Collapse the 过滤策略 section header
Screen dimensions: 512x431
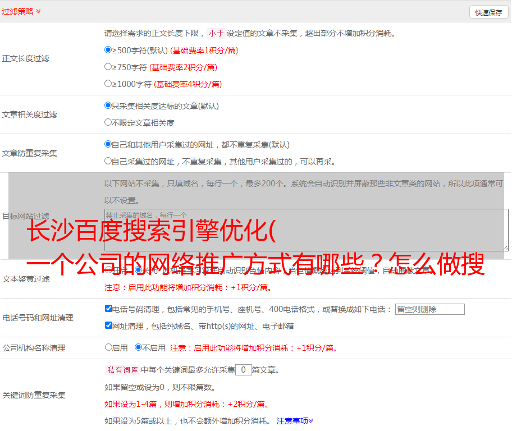click(x=21, y=11)
